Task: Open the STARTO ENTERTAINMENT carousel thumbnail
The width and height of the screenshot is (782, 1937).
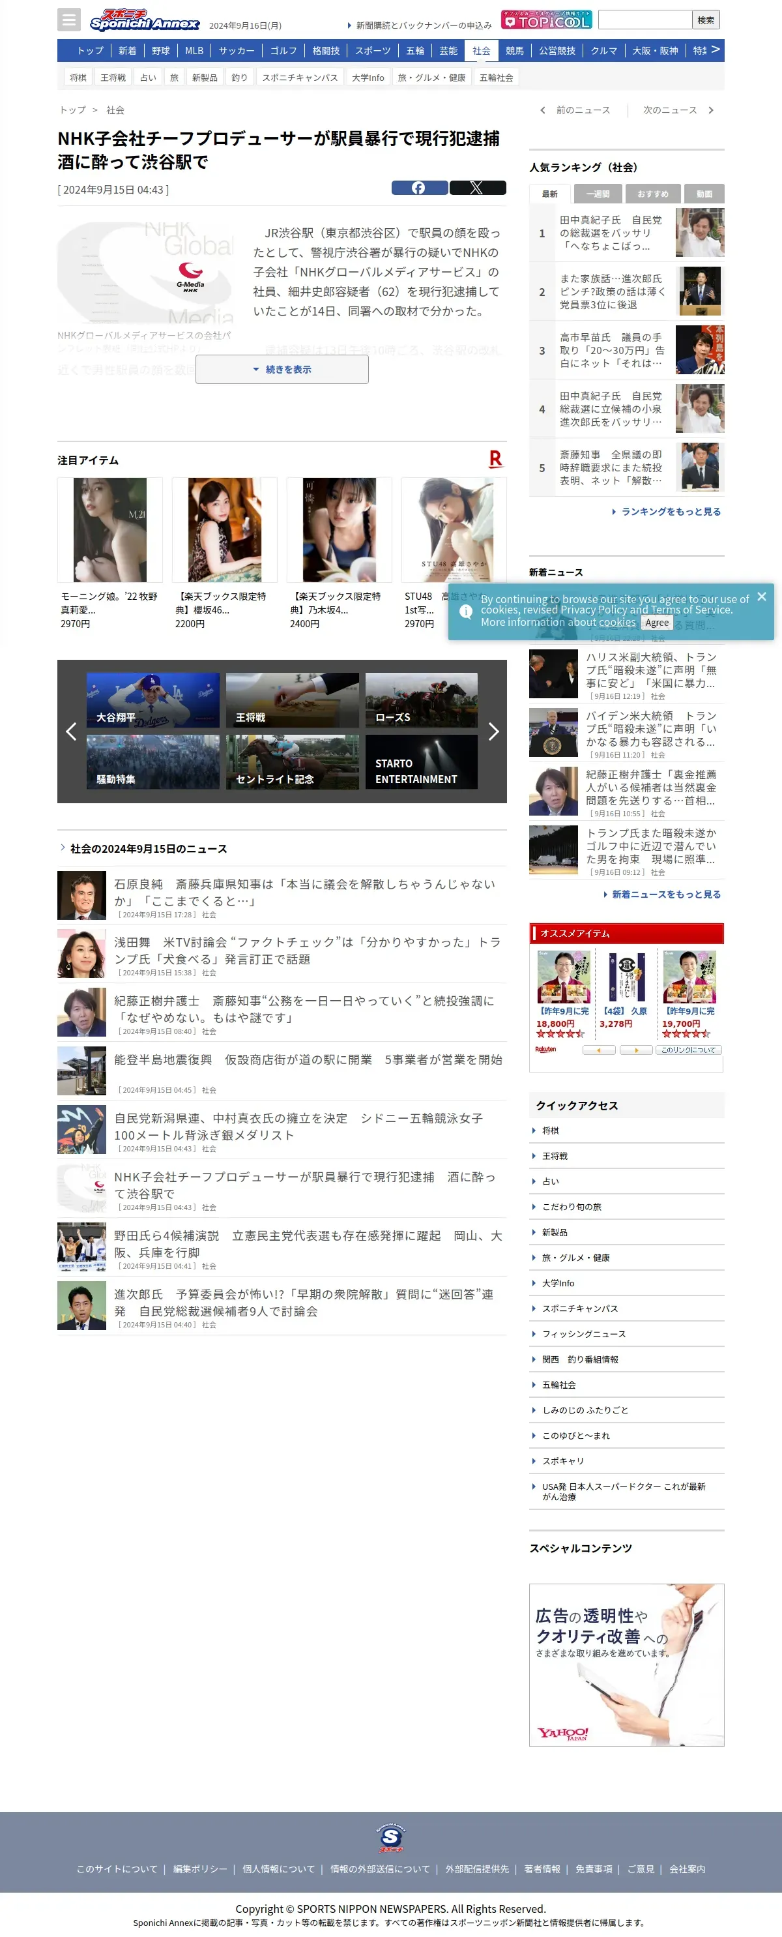Action: 421,761
